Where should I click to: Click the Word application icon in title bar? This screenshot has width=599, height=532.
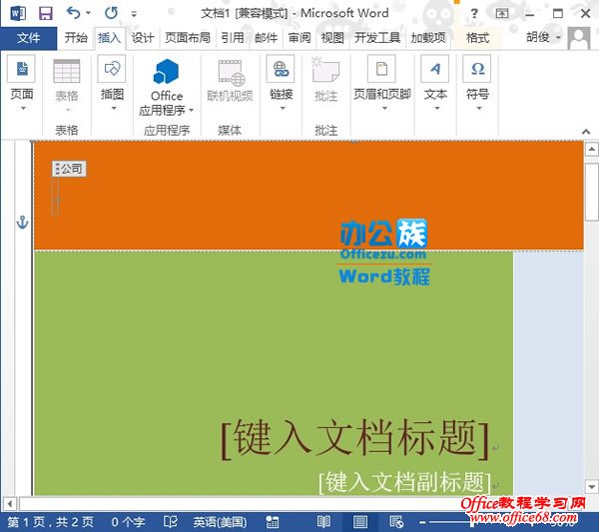coord(18,13)
